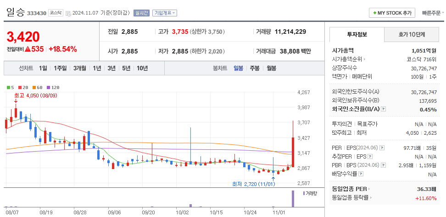Viewport: 446px width, 217px height.
Task: Click the 거래량 value 11,214,229
Action: pyautogui.click(x=290, y=32)
